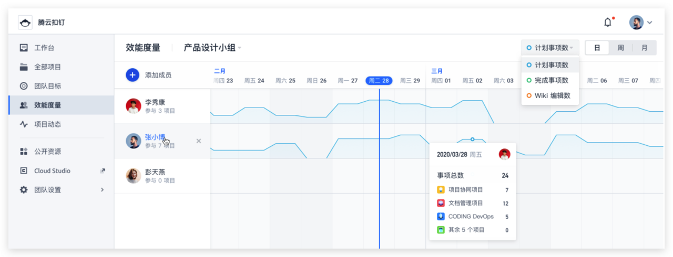Select date 周五 24 in timeline
Viewport: 673px width, 257px height.
point(254,81)
